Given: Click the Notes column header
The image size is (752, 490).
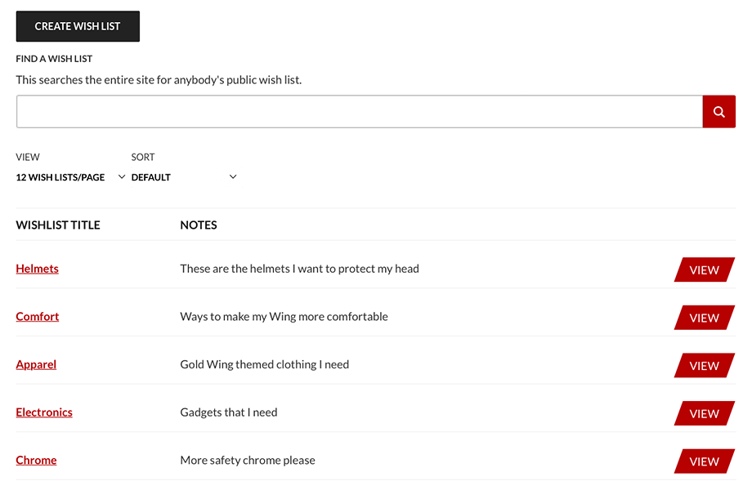Looking at the screenshot, I should [199, 225].
